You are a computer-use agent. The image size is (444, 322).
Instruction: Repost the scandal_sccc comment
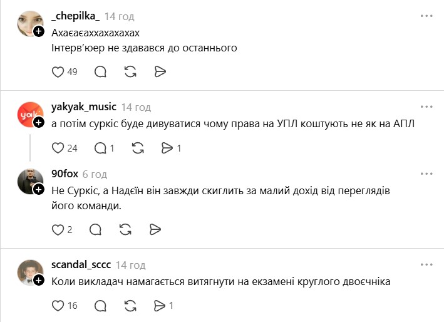pyautogui.click(x=130, y=306)
